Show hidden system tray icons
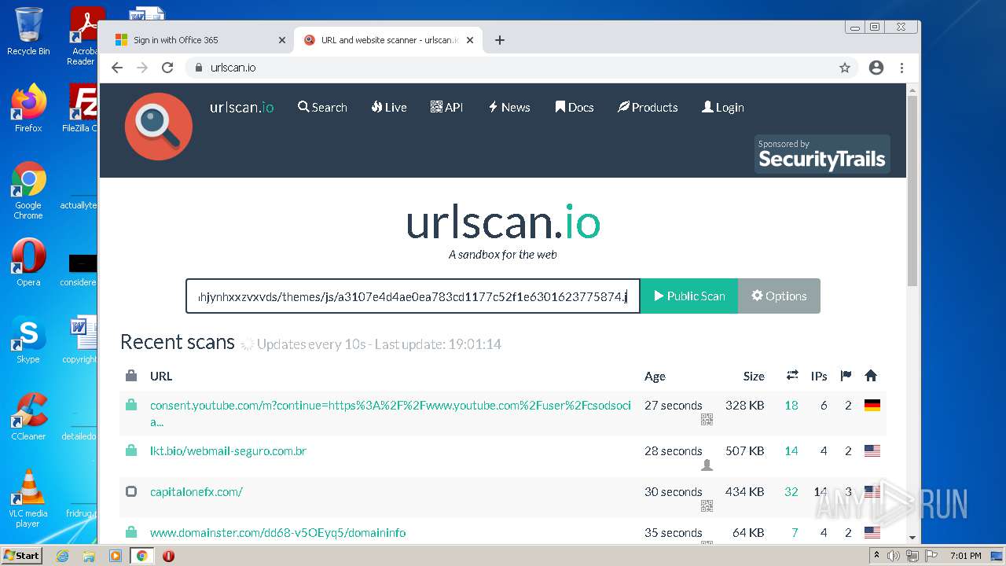The image size is (1006, 566). pyautogui.click(x=877, y=556)
